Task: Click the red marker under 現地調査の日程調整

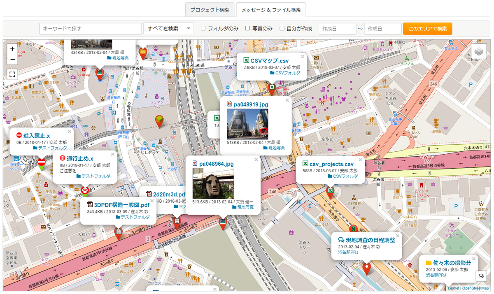Action: coord(366,268)
